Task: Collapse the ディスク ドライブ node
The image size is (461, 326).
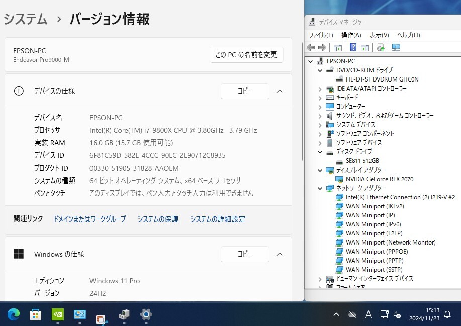Action: (x=320, y=152)
